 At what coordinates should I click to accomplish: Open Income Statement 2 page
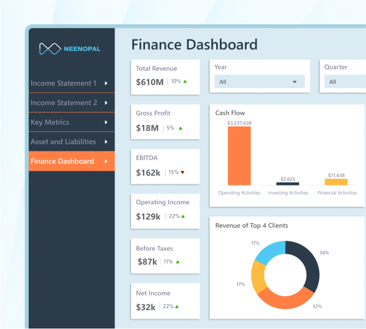tap(72, 103)
